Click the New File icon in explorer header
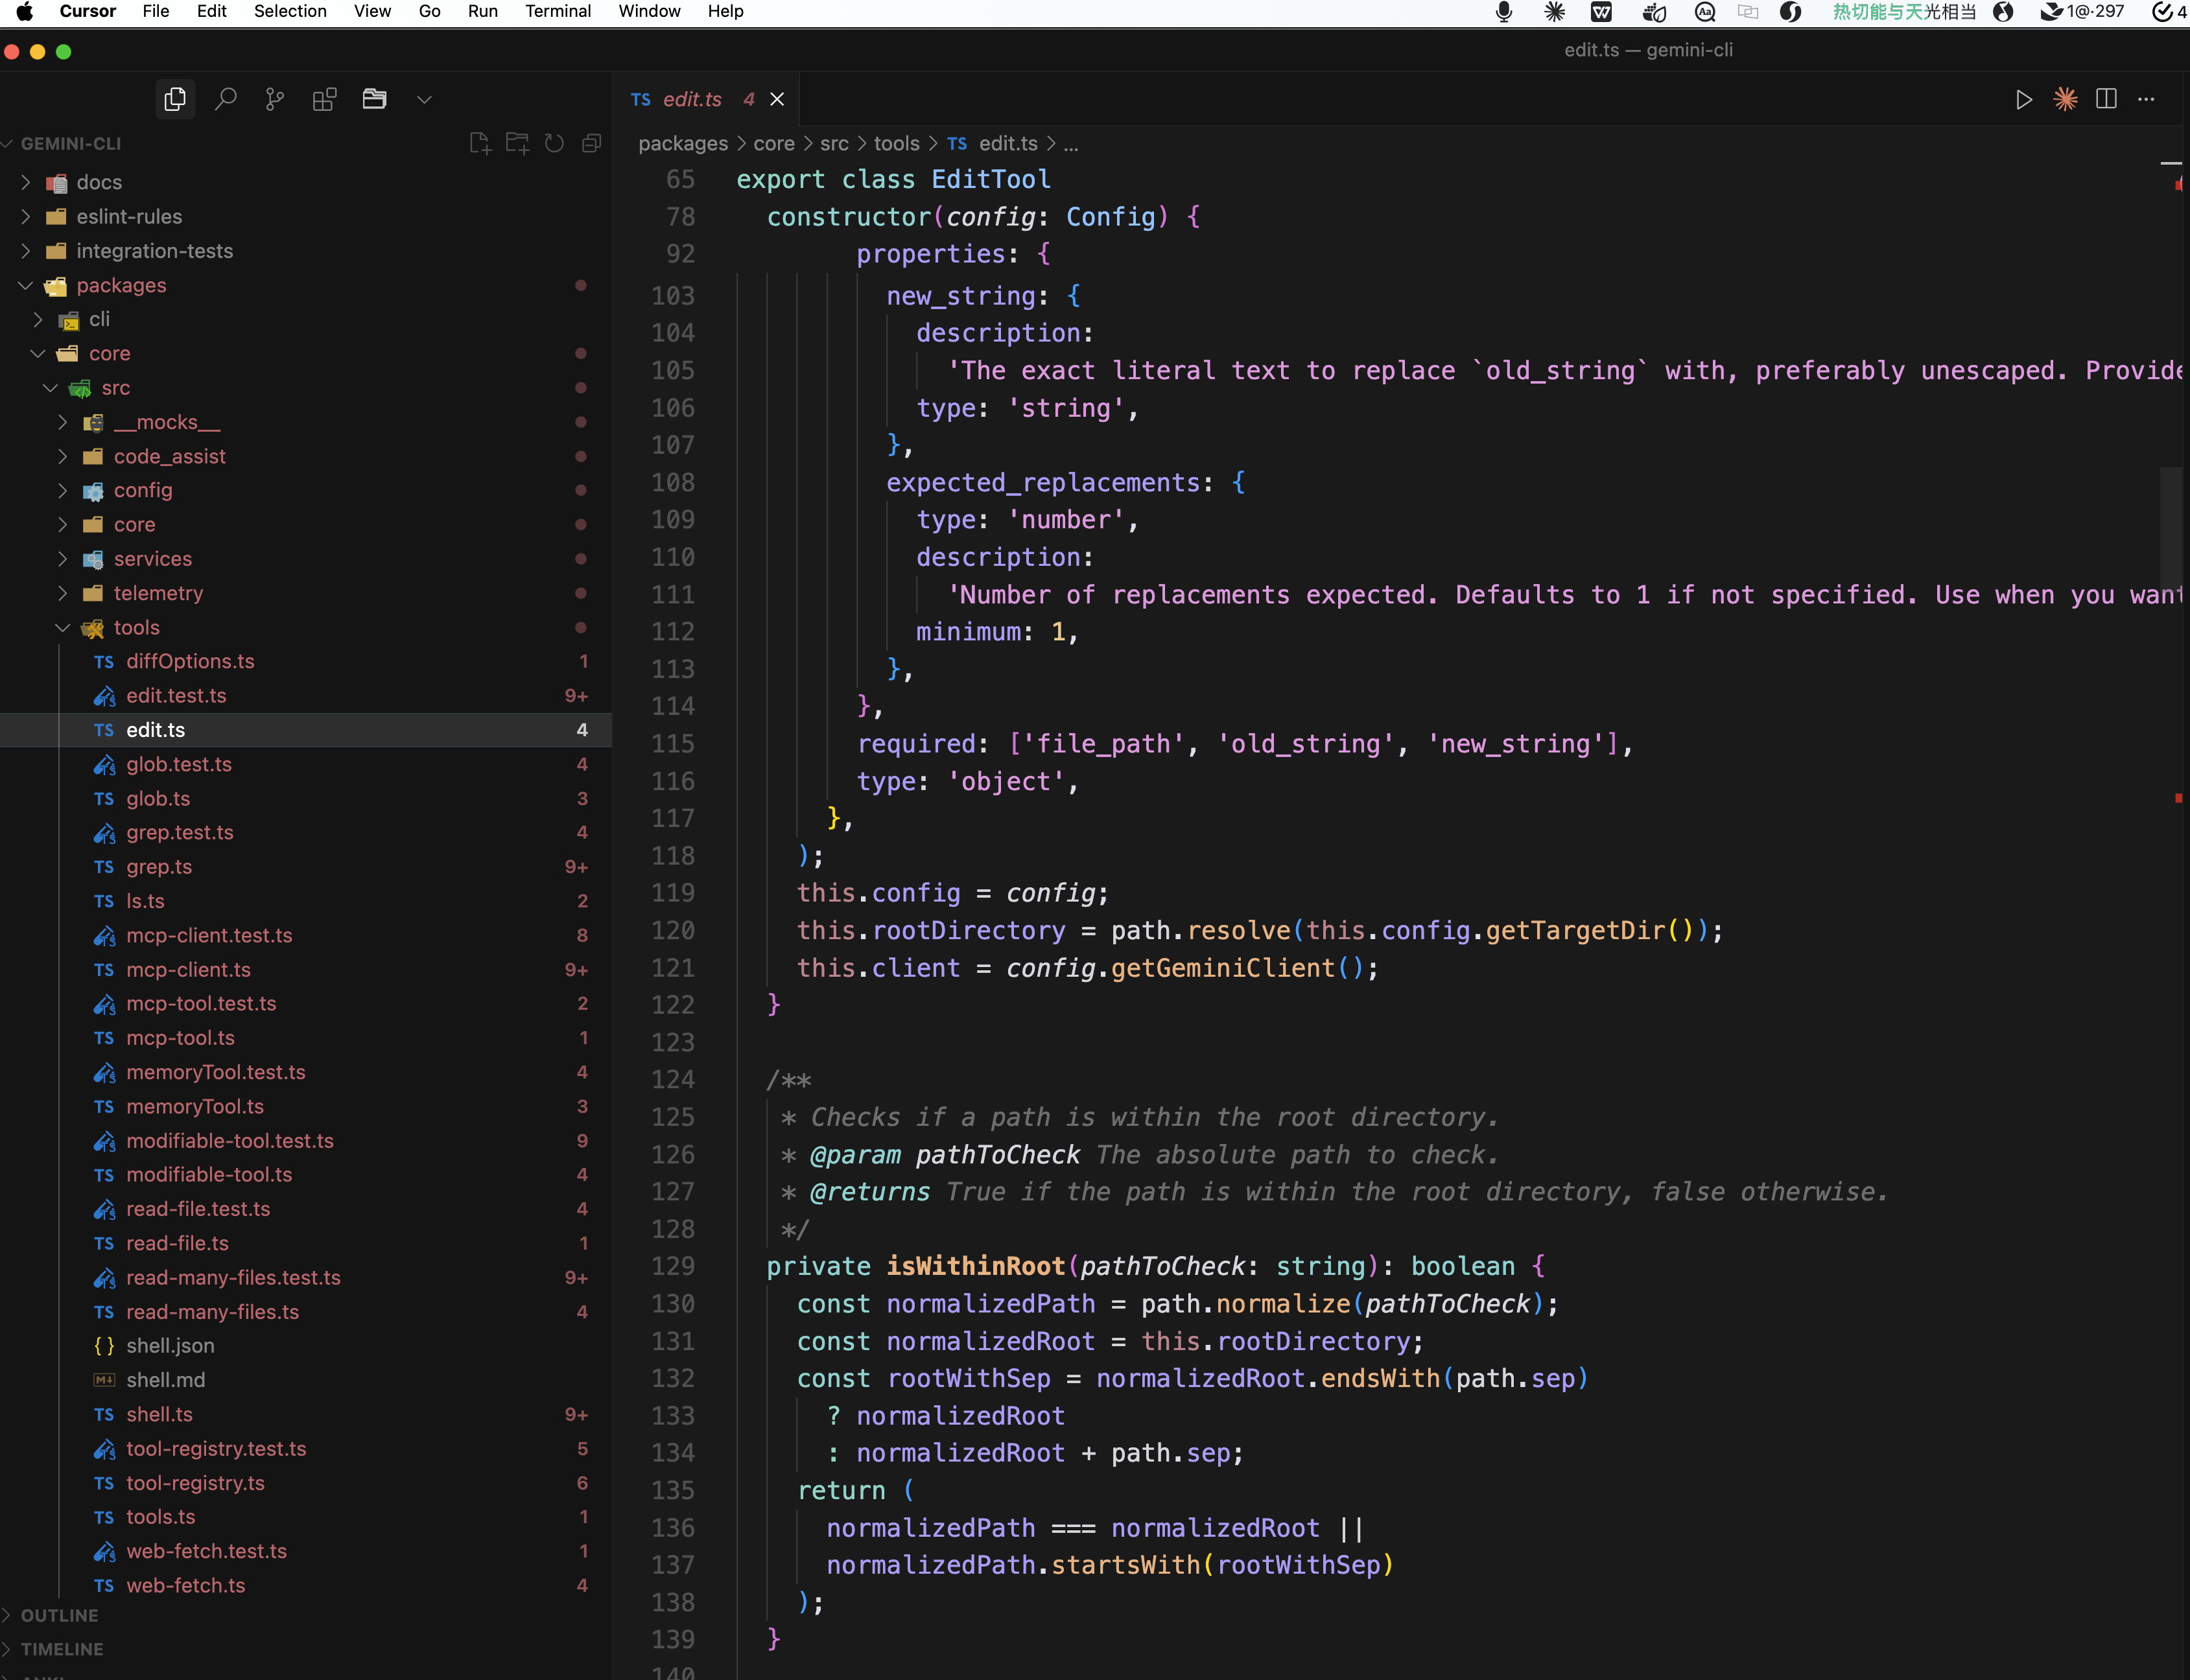Viewport: 2190px width, 1680px height. pos(480,143)
